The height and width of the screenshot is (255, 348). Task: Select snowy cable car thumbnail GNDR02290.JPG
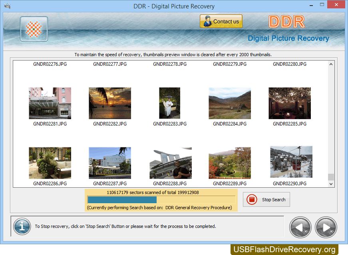click(291, 162)
